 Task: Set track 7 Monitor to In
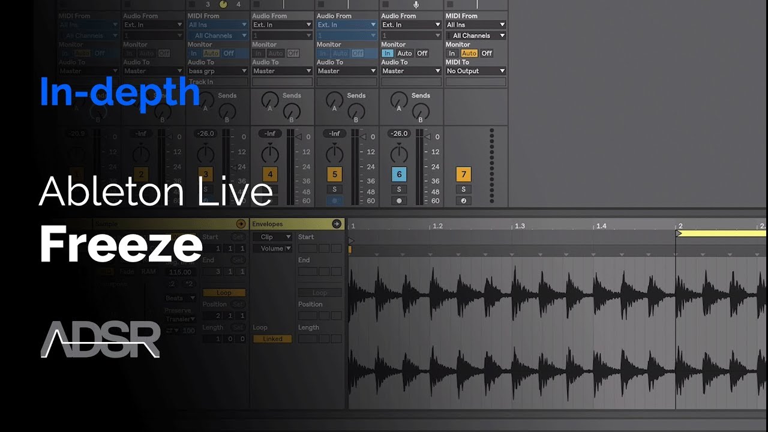click(452, 53)
